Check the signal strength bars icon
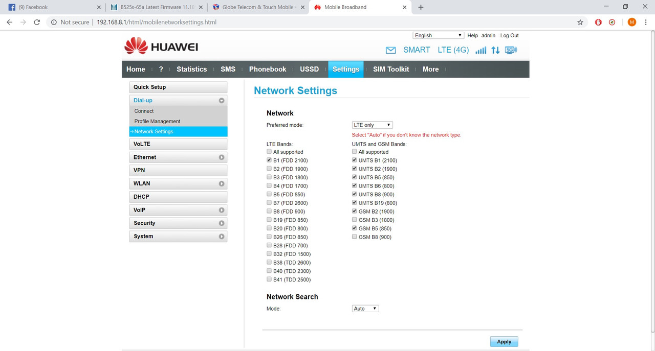 coord(481,50)
